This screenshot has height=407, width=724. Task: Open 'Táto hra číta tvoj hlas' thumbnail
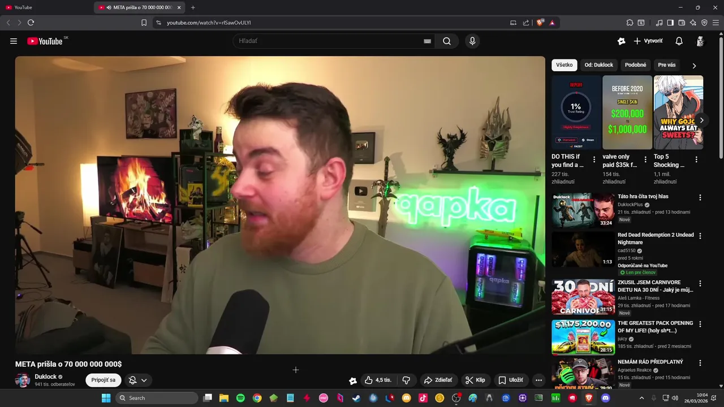(583, 210)
